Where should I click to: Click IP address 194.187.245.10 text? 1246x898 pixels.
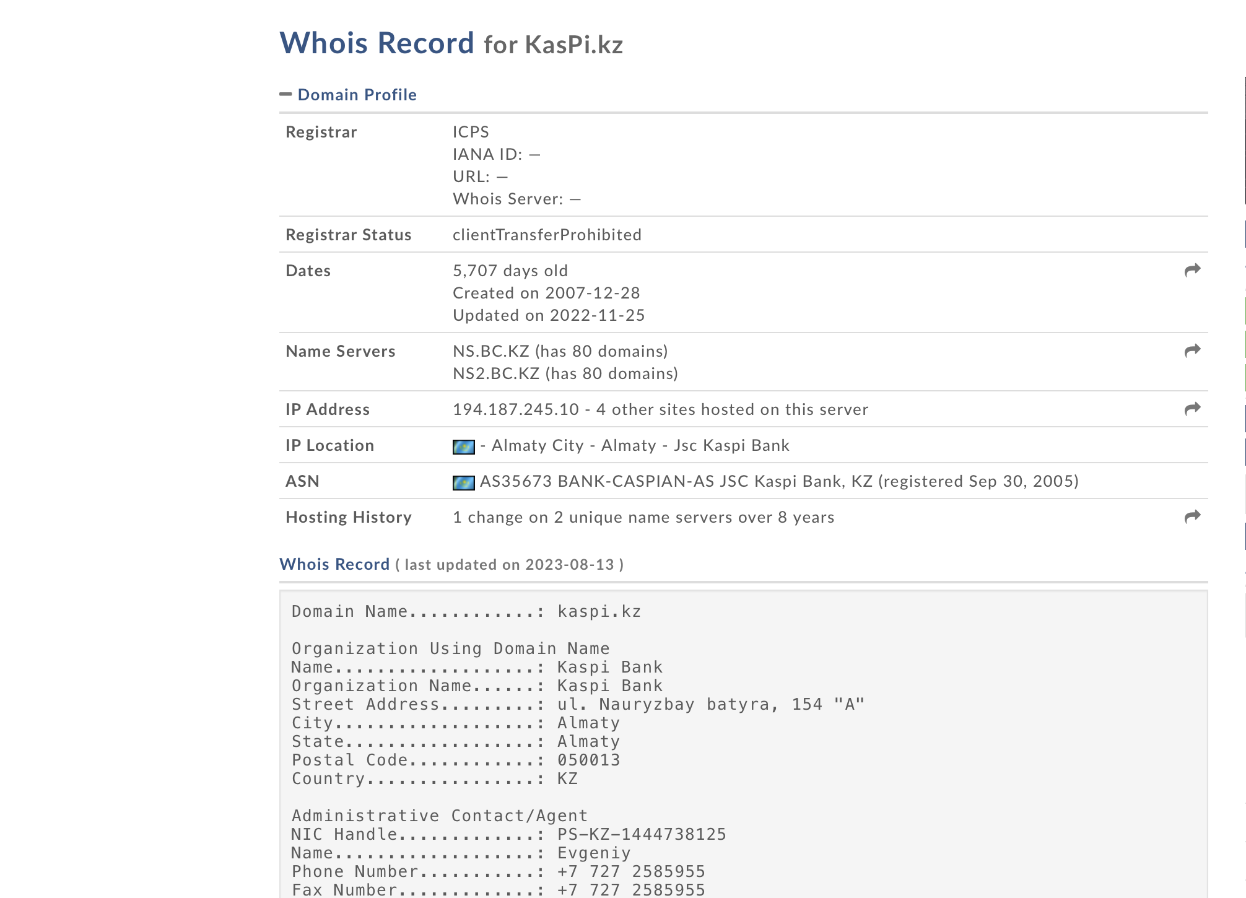(x=516, y=409)
